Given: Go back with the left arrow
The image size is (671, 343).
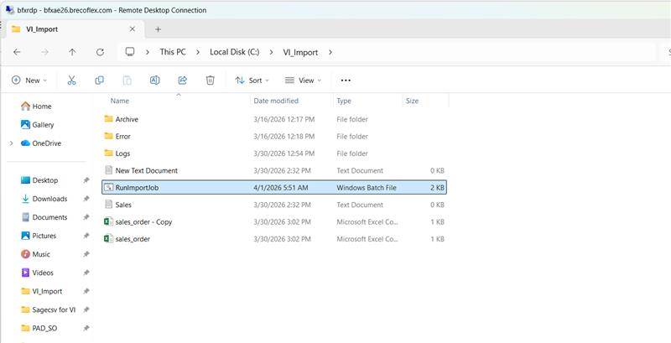Looking at the screenshot, I should [17, 52].
